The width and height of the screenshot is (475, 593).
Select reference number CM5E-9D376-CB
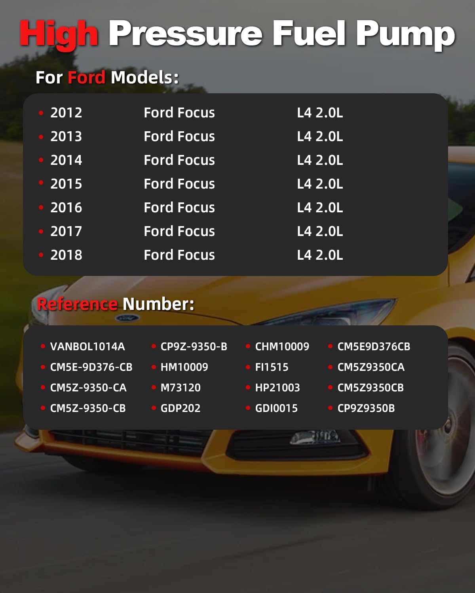(x=91, y=367)
